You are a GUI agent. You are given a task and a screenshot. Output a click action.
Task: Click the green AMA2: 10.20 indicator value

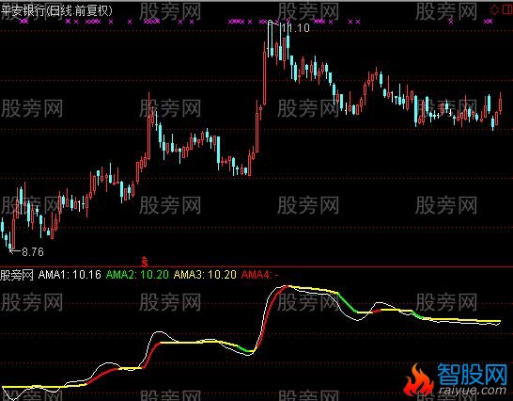[x=137, y=275]
